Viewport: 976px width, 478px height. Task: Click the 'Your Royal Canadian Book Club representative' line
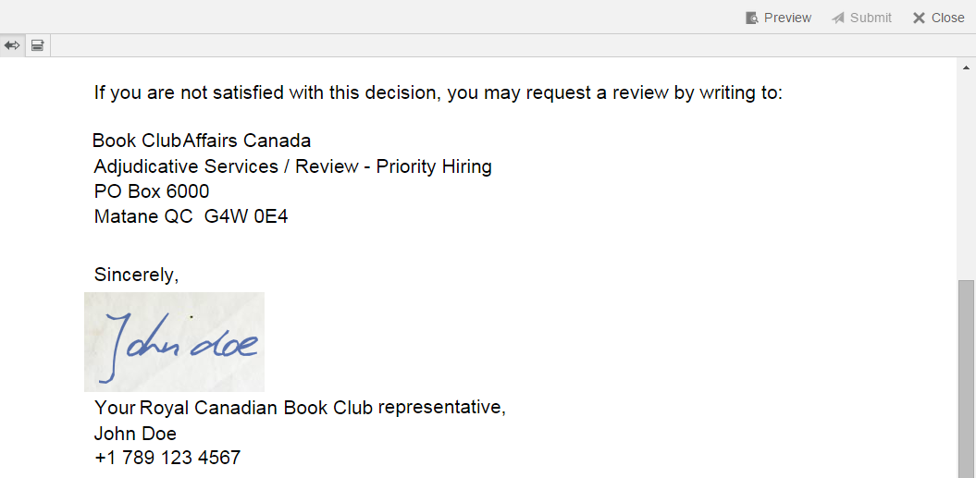click(300, 408)
